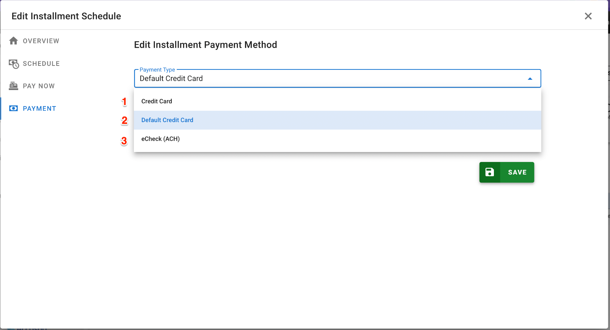Collapse the Payment Type dropdown arrow
610x330 pixels.
tap(530, 79)
